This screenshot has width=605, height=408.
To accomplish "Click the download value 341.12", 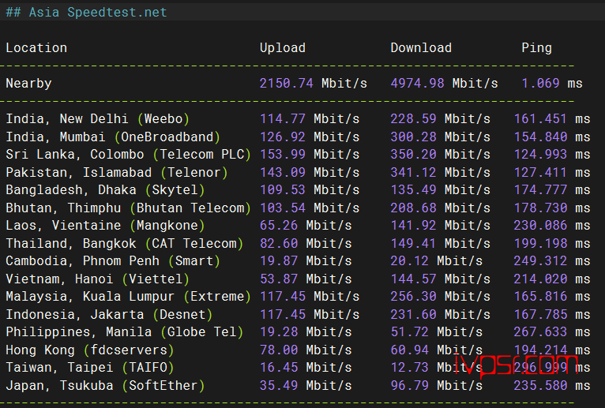I will click(x=413, y=172).
